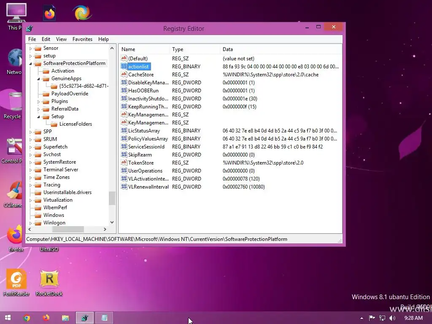Click the ServiceSessionId binary icon
432x324 pixels.
coord(124,146)
